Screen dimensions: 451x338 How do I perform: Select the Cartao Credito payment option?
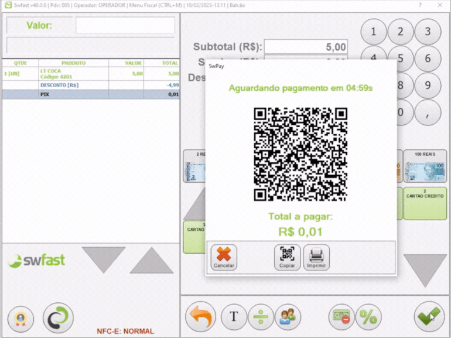coord(425,203)
